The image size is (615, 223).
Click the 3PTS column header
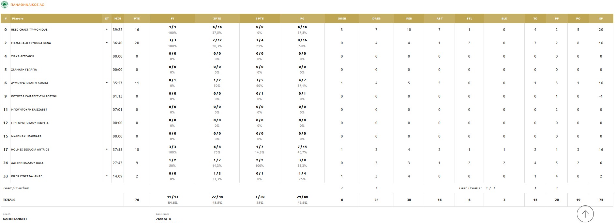click(260, 19)
